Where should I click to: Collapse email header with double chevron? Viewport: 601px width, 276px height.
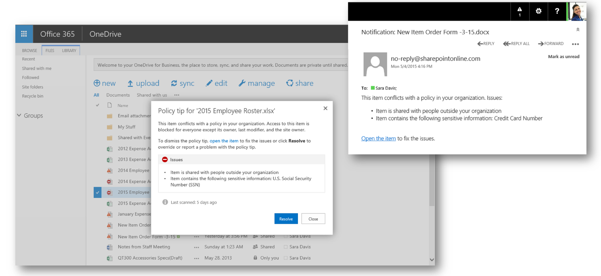[x=578, y=29]
